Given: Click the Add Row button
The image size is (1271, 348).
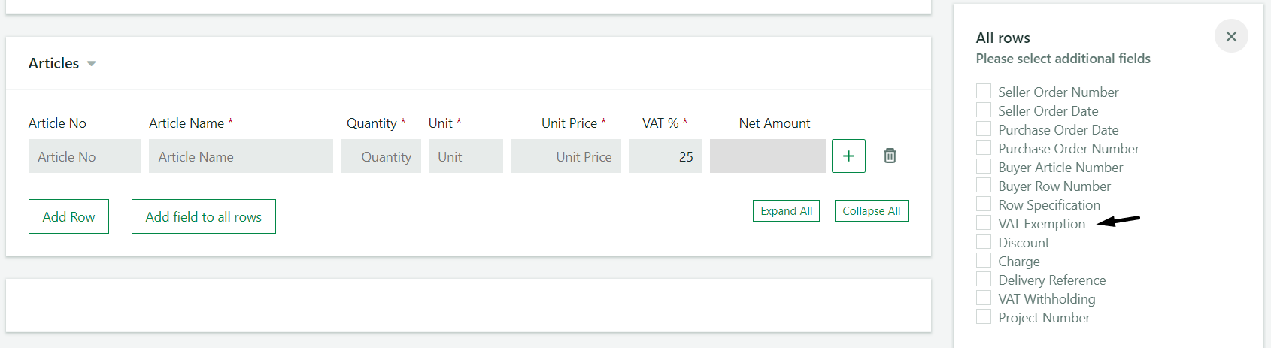Looking at the screenshot, I should coord(68,216).
